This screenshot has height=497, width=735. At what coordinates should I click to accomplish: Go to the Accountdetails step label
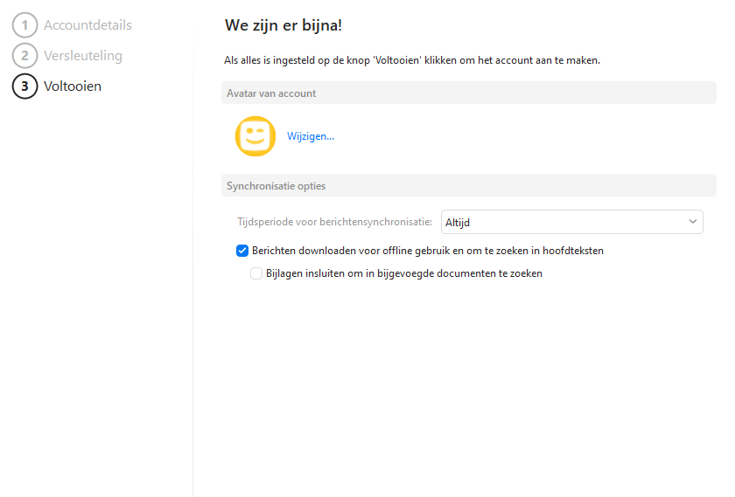[87, 25]
